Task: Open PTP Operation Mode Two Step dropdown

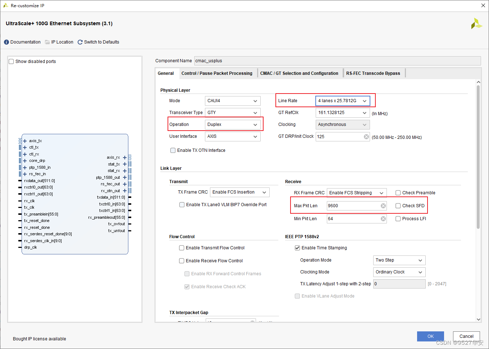Action: coord(399,260)
